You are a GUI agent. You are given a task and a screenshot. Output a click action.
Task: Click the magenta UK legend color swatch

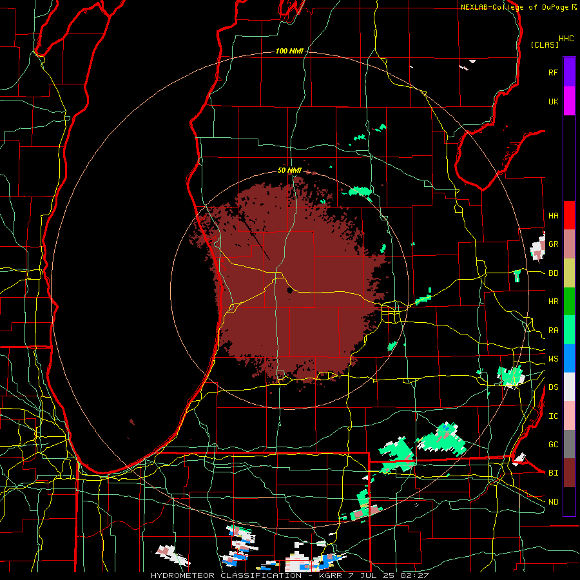(x=569, y=101)
